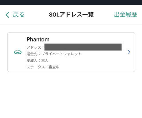Select the 受取人：本人 line
The image size is (142, 118).
coord(38,60)
